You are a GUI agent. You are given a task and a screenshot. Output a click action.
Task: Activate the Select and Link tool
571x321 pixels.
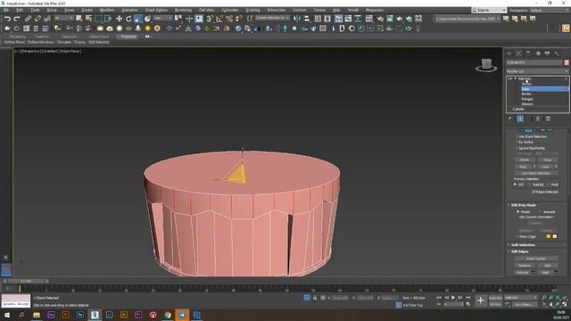pos(28,18)
